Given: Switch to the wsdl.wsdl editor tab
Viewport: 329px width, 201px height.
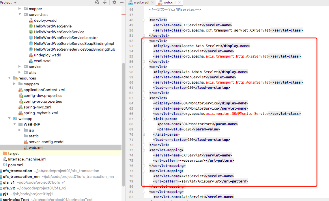Looking at the screenshot, I should point(141,2).
